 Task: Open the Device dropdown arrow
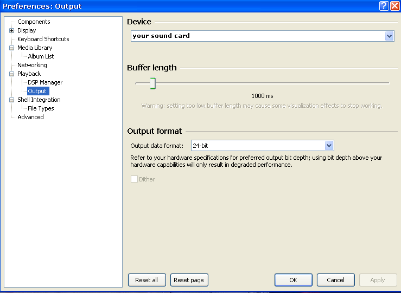click(x=389, y=36)
